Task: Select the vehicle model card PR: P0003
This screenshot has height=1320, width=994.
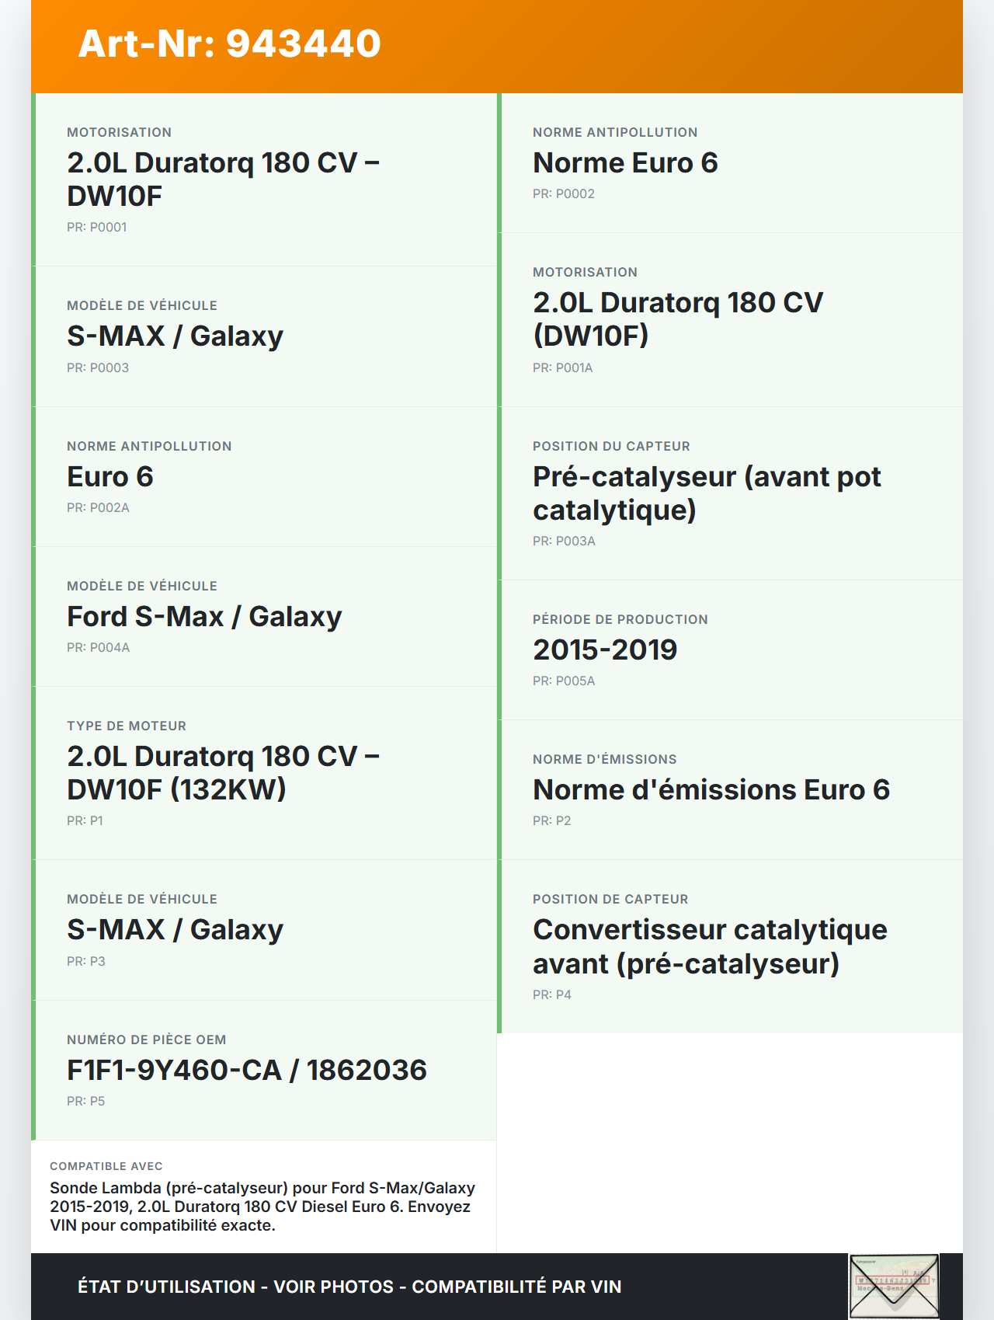Action: click(x=264, y=336)
